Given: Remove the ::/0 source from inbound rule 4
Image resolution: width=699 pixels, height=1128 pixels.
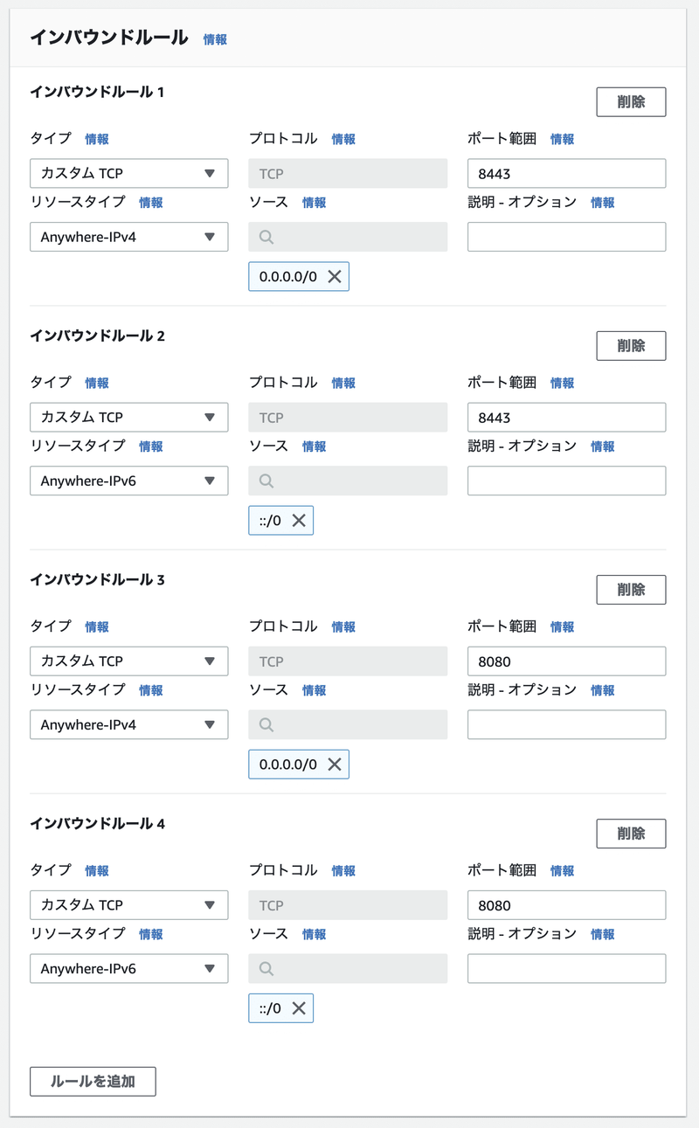Looking at the screenshot, I should point(298,1008).
